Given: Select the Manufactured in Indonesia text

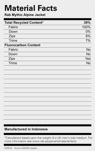Looking at the screenshot, I should 26,129.
